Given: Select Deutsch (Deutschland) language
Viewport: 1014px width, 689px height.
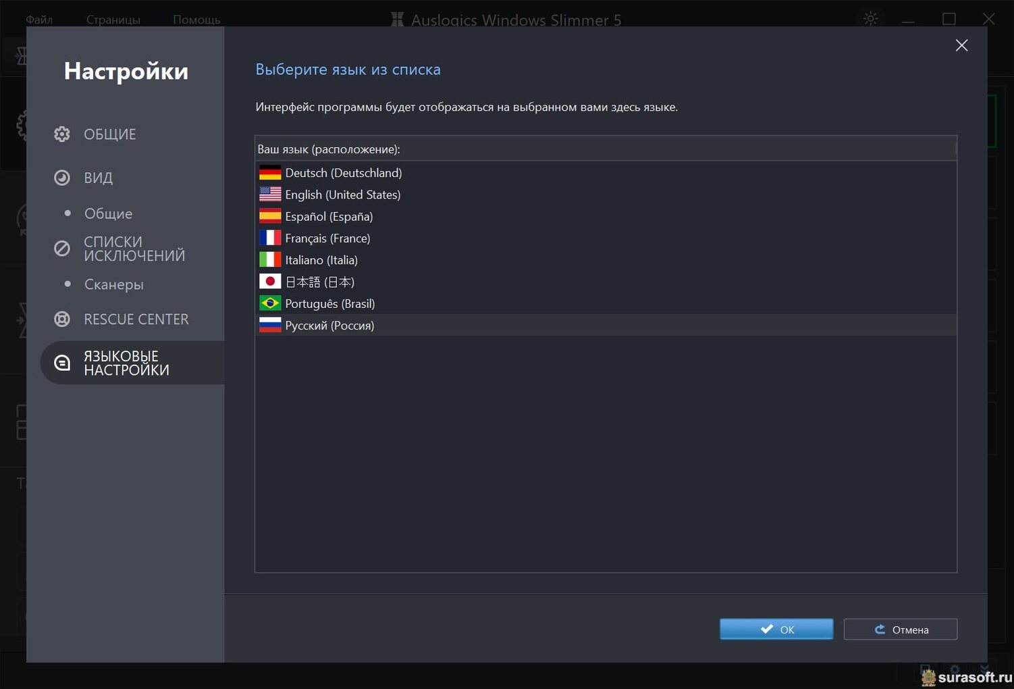Looking at the screenshot, I should (x=606, y=173).
